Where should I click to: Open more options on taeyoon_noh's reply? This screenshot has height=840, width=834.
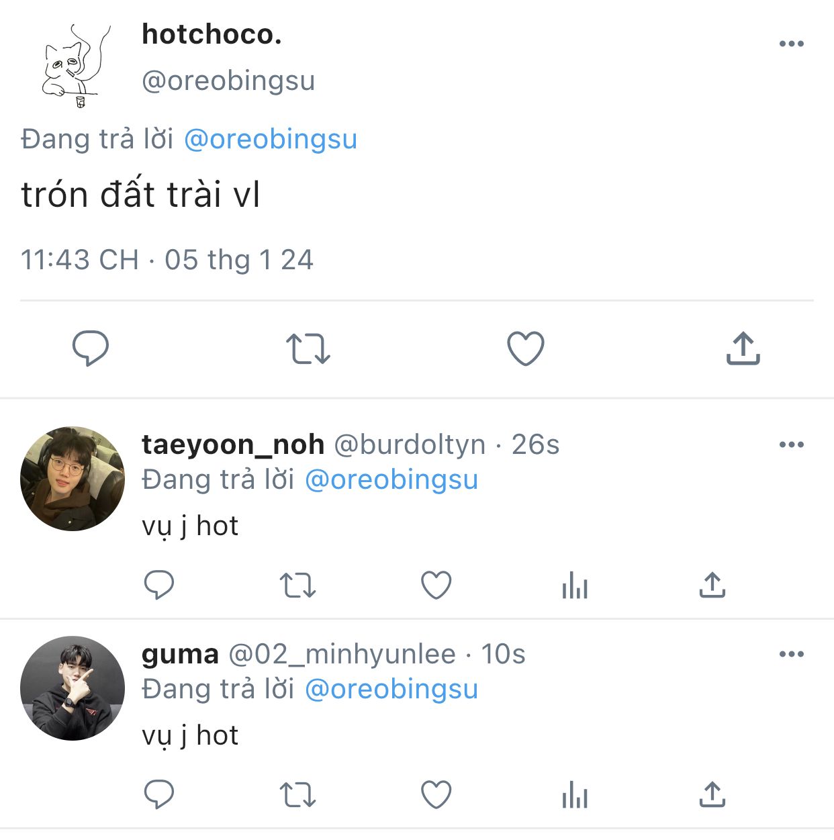click(792, 445)
